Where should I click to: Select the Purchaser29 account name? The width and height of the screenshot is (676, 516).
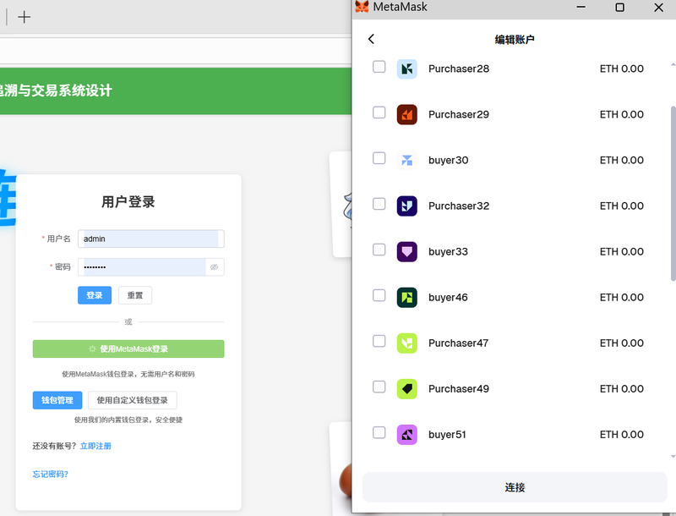point(459,115)
